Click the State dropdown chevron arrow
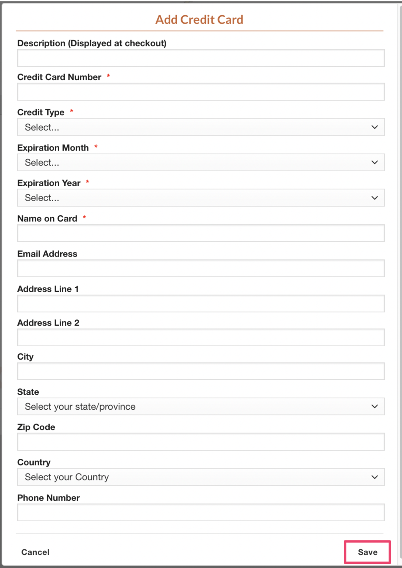 (375, 406)
